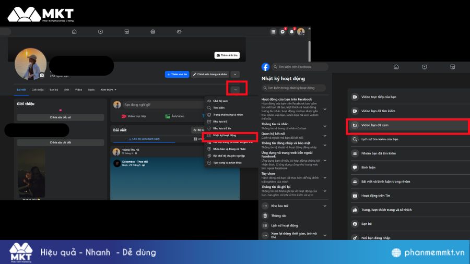This screenshot has width=470, height=264.
Task: Expand Thông tin cá nhân section chevron
Action: (x=325, y=126)
